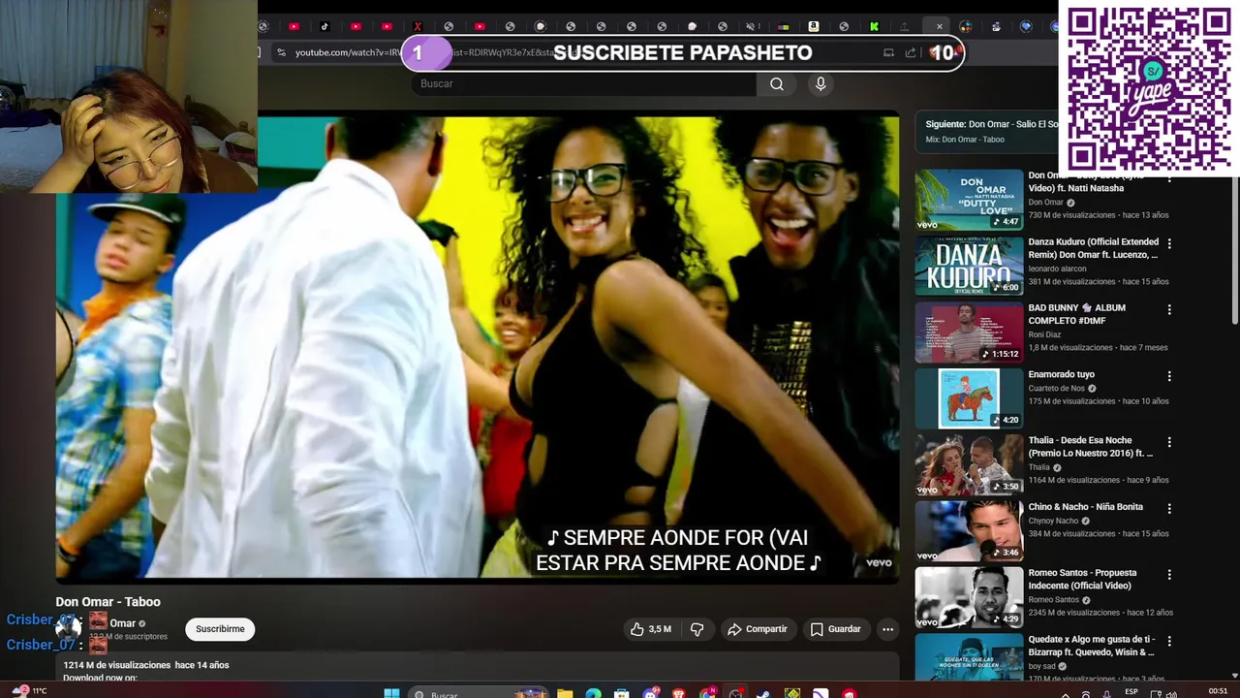Click the cast/install icon in address bar
The height and width of the screenshot is (698, 1240).
[888, 52]
